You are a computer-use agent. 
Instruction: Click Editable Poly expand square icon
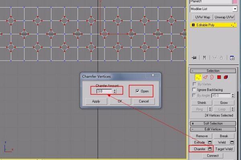click(x=193, y=25)
